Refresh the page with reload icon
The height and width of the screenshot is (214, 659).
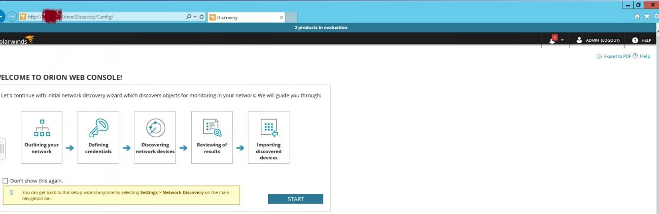click(x=202, y=17)
